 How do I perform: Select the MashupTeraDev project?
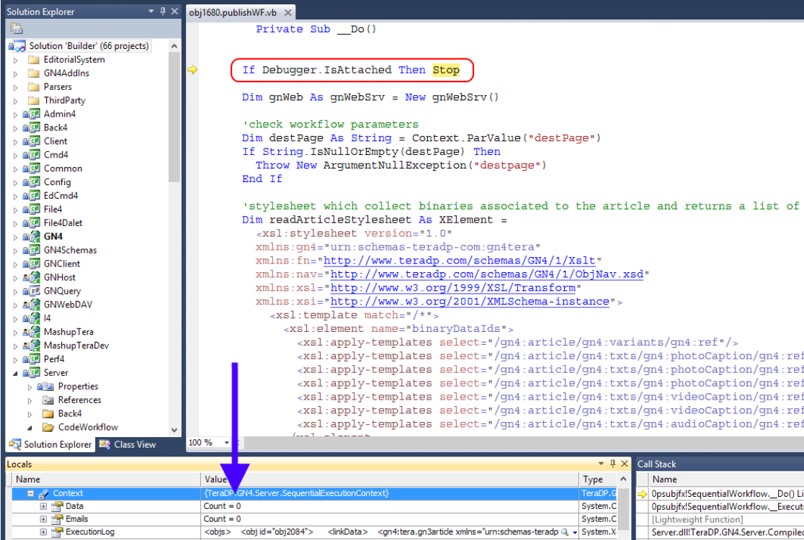tap(76, 346)
